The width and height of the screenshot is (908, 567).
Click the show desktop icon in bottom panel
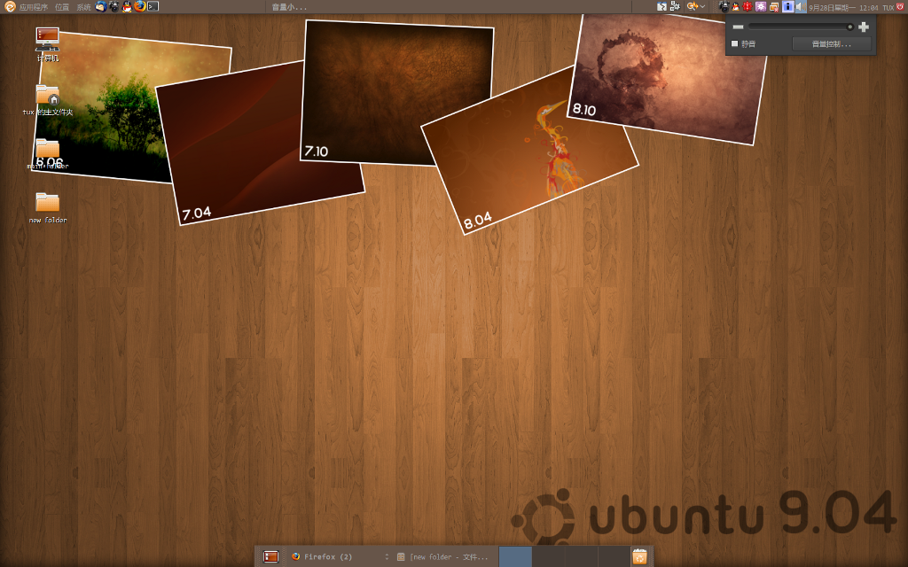coord(270,556)
